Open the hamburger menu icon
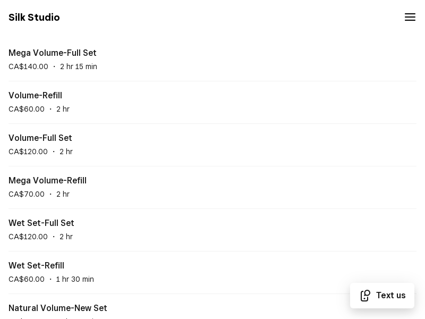 (410, 17)
